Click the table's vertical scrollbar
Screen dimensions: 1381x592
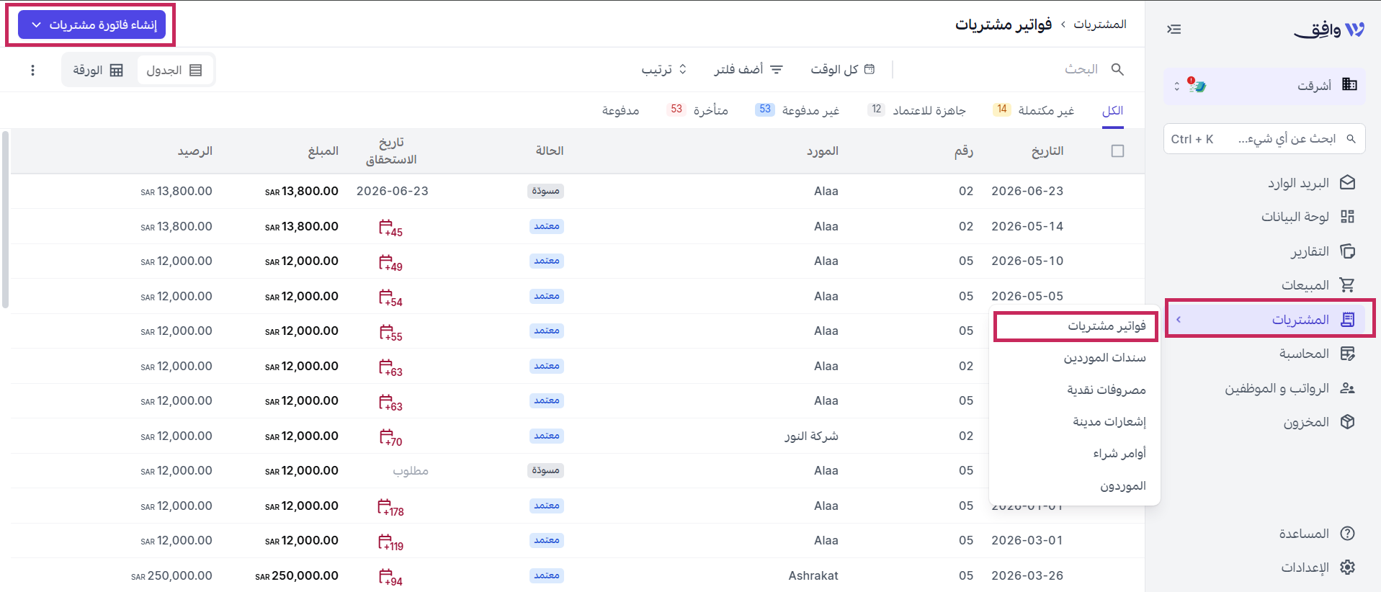pyautogui.click(x=5, y=219)
